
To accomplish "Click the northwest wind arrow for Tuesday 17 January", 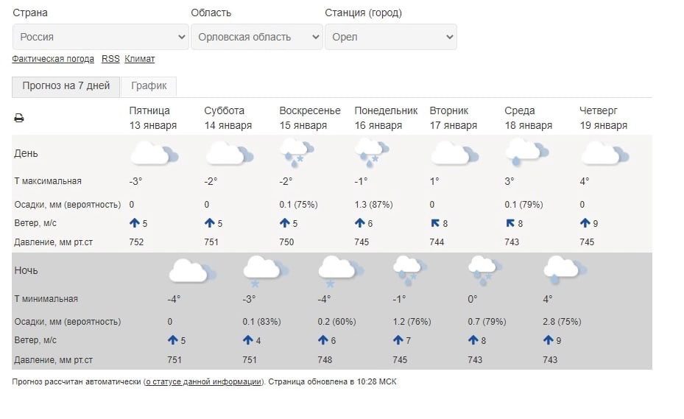I will tap(435, 223).
